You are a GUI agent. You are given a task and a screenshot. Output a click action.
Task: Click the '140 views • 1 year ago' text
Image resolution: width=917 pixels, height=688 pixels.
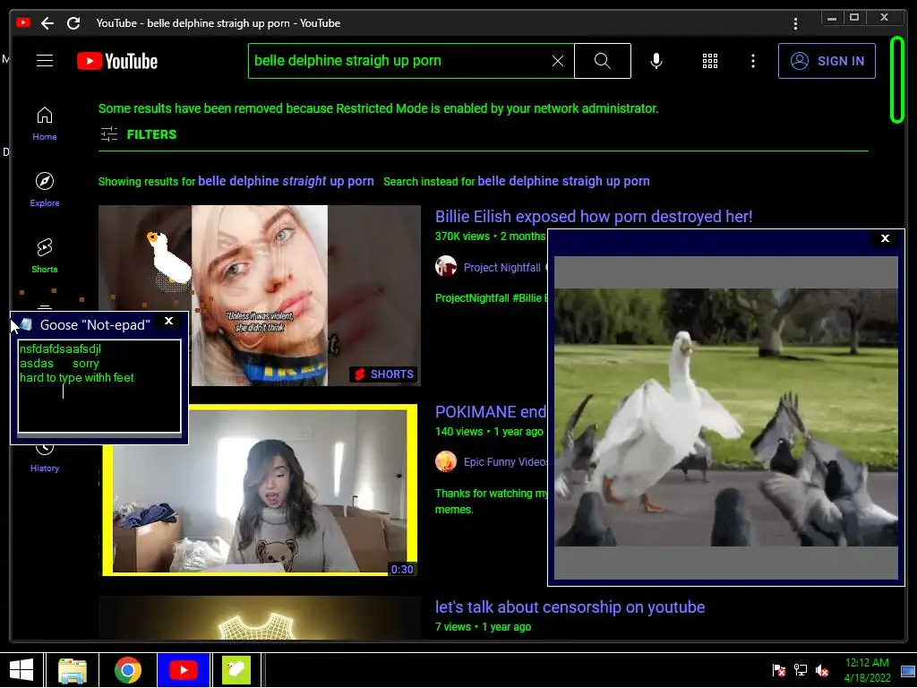coord(489,432)
